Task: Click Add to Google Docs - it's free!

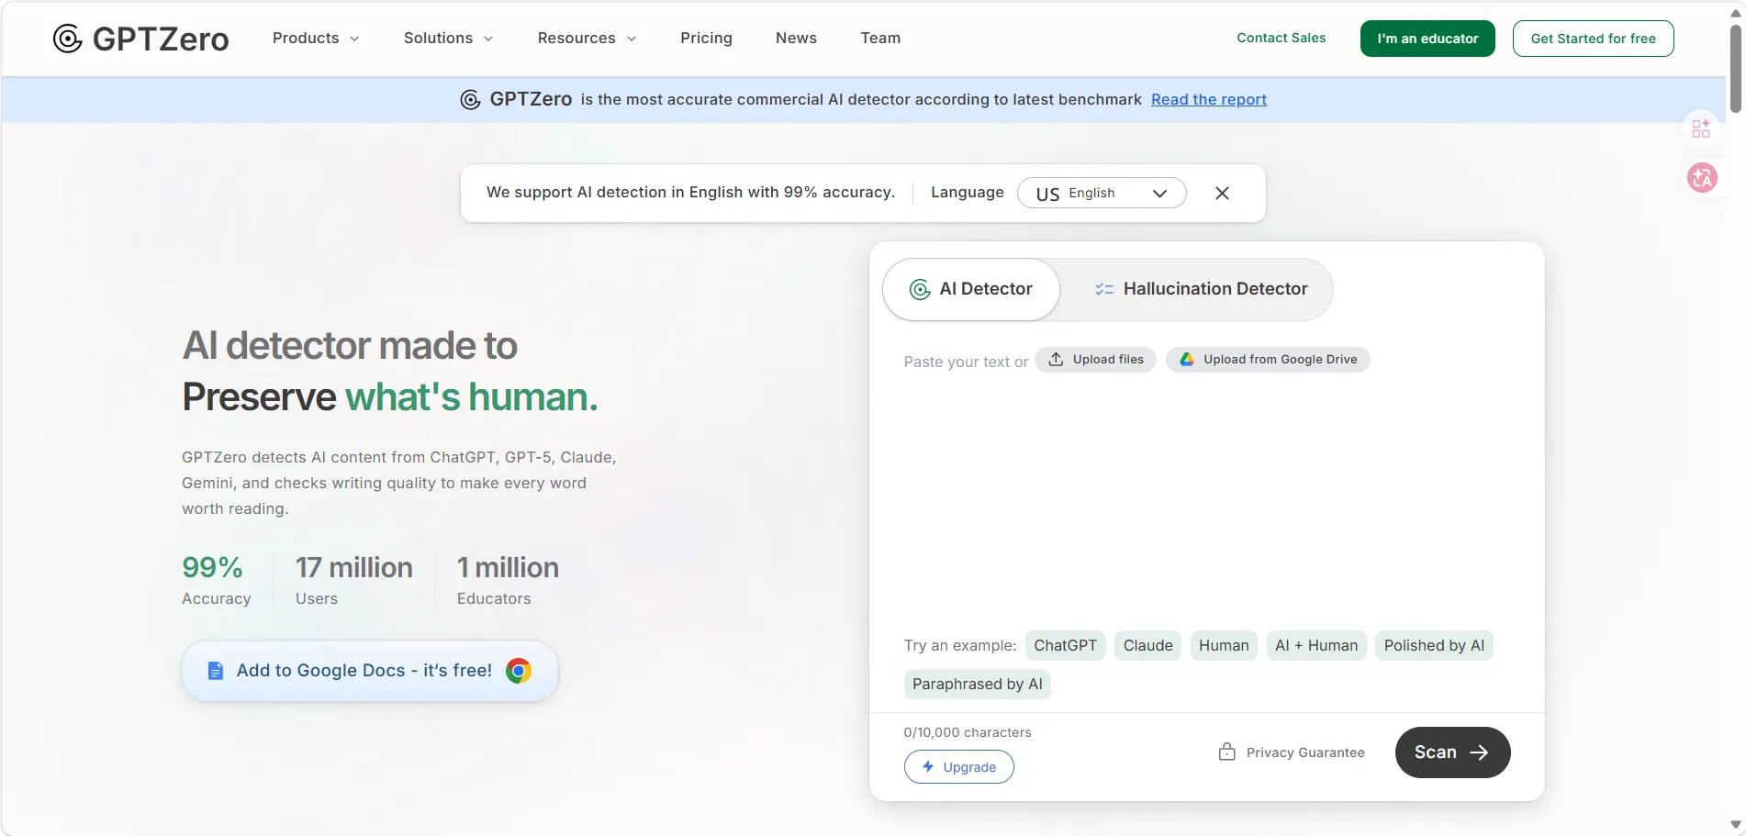Action: (x=370, y=671)
